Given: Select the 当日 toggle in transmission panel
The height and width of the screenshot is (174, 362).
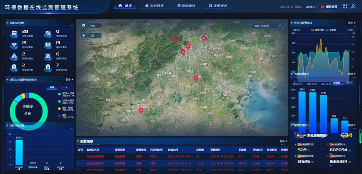Looking at the screenshot, I should (52, 87).
